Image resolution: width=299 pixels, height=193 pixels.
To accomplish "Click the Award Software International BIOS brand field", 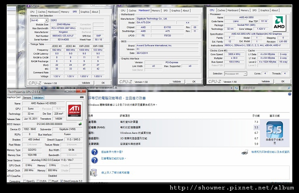I will point(167,46).
